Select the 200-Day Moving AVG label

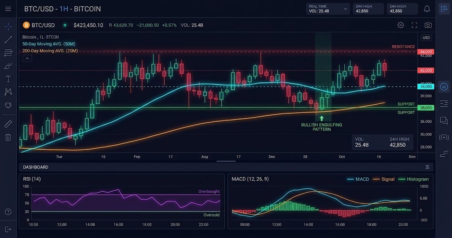tap(50, 51)
